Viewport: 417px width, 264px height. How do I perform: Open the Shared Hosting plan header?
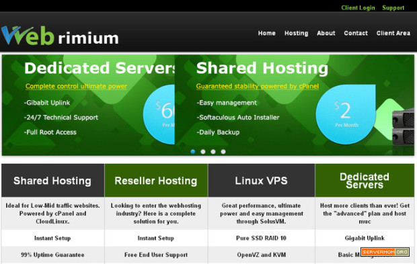[x=52, y=181]
